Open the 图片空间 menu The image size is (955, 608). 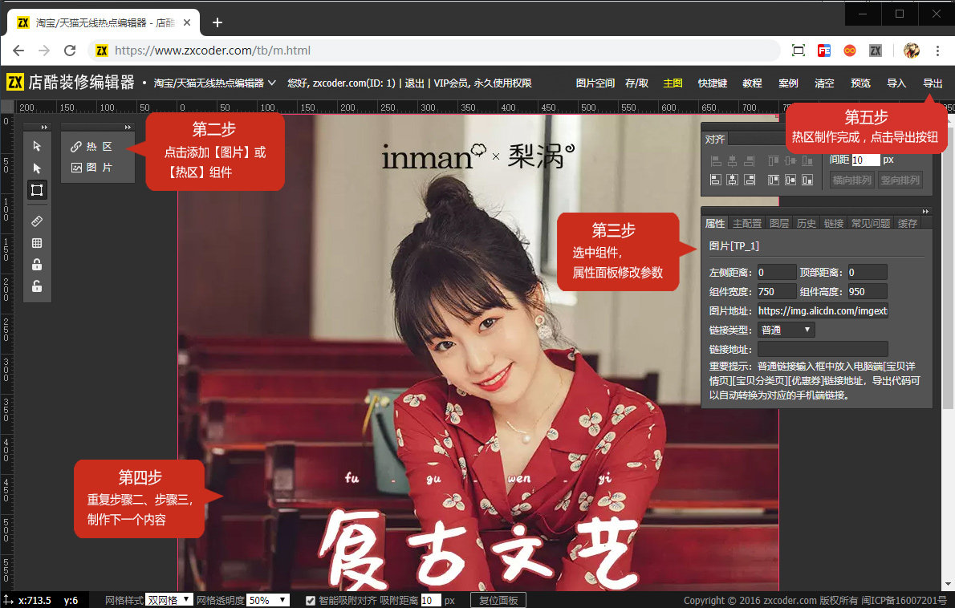595,83
